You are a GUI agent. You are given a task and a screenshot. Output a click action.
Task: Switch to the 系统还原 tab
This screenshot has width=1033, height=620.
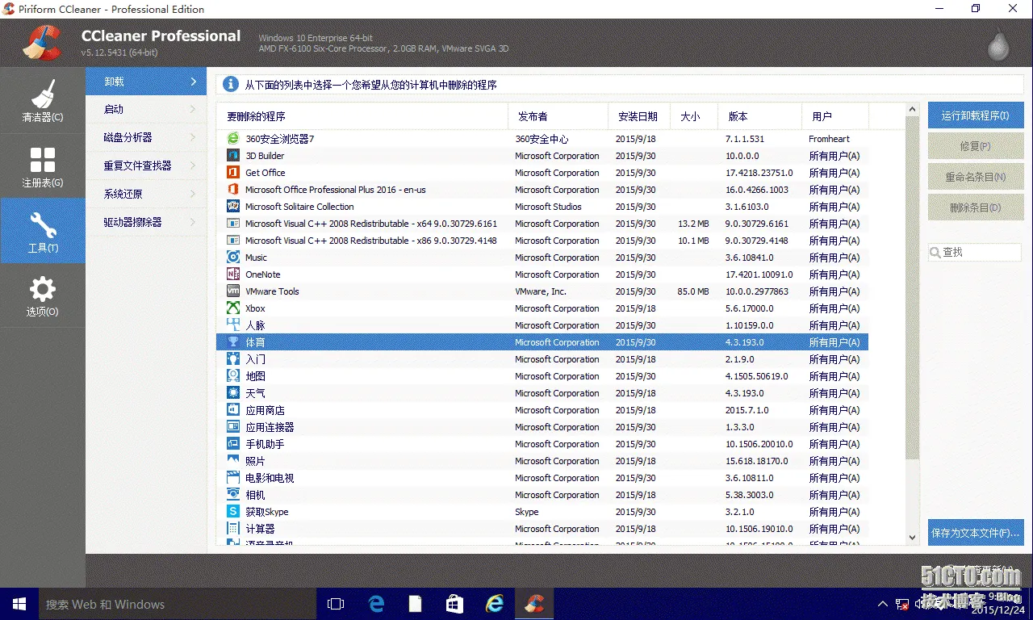(x=147, y=194)
